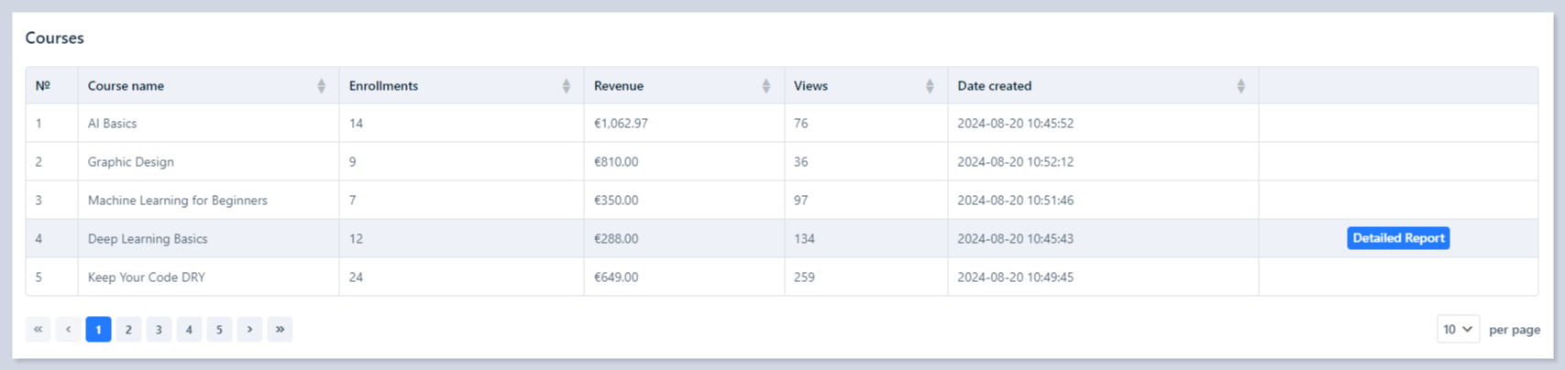Switch to page 3 of courses

pyautogui.click(x=159, y=330)
